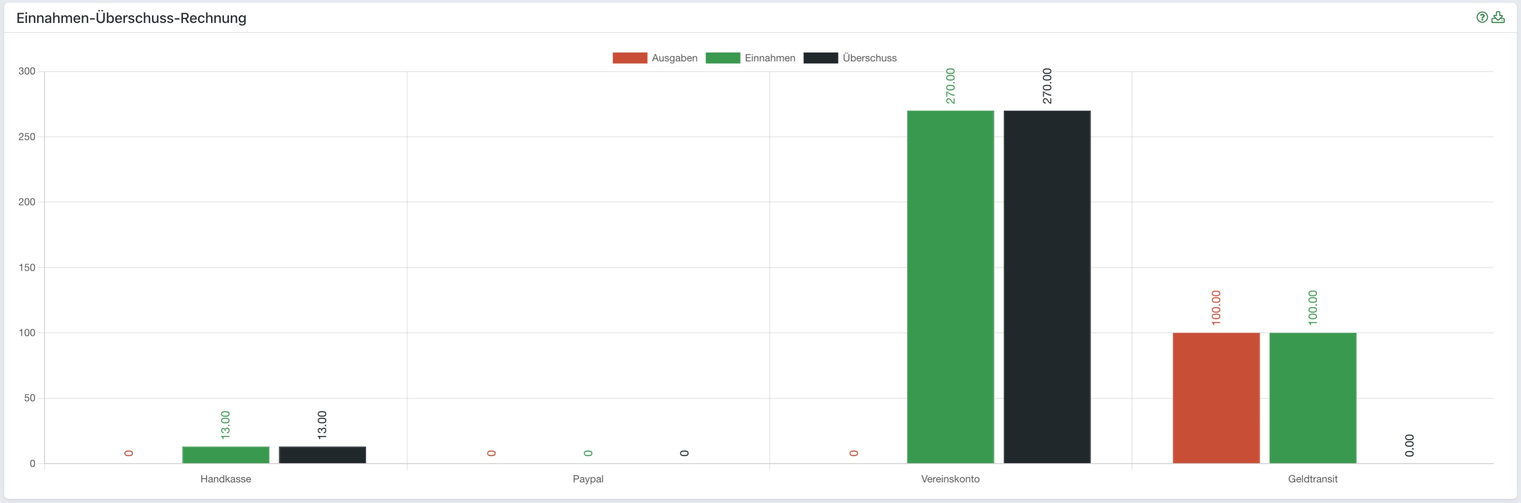Select the green Handkasse Einnahmen bar
Image resolution: width=1521 pixels, height=503 pixels.
226,455
